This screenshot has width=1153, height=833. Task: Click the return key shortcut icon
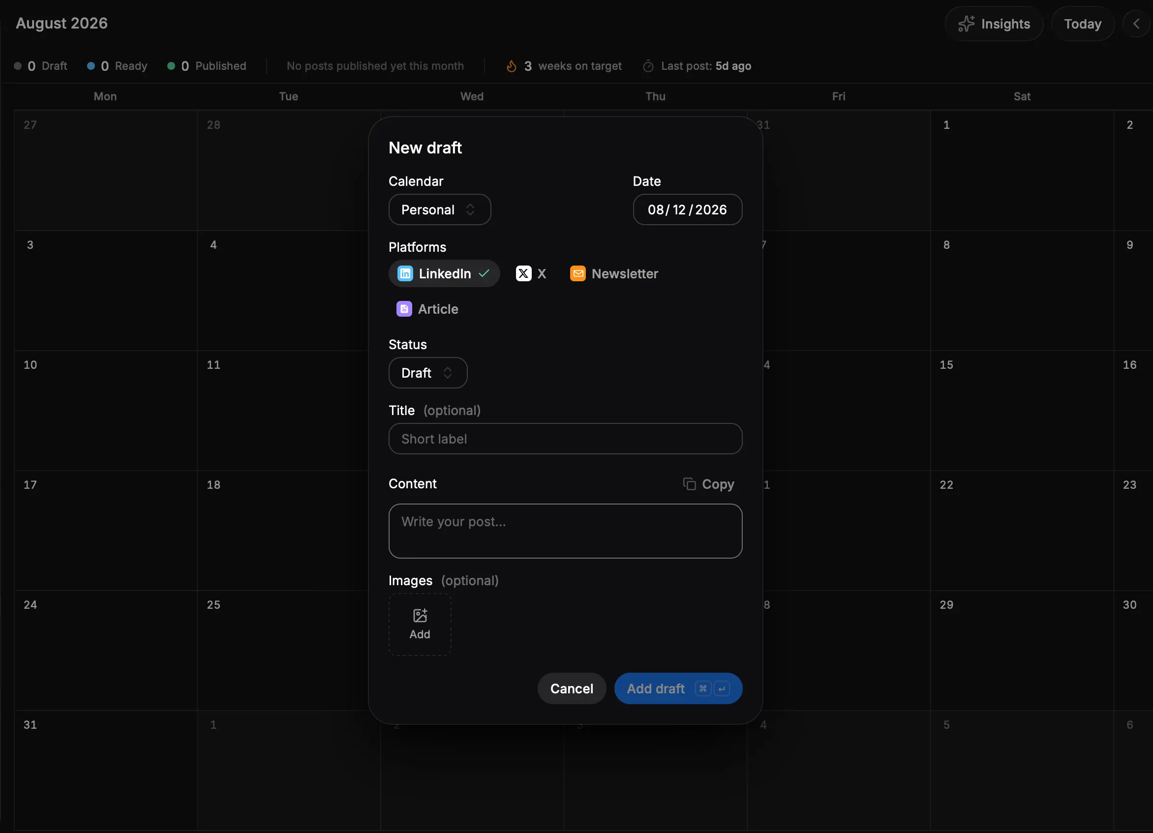point(722,688)
